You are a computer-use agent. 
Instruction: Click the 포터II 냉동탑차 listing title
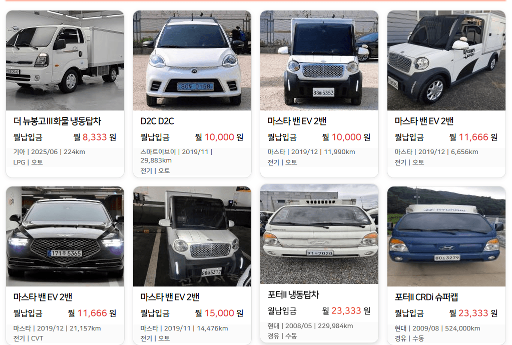(293, 294)
